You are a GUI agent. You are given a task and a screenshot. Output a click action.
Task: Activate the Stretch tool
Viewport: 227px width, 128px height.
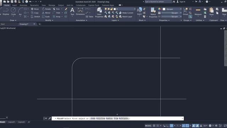(35, 17)
